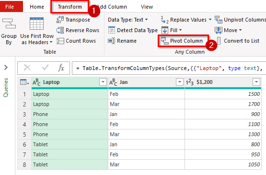The height and width of the screenshot is (175, 266).
Task: Click the Reverse Rows label
Action: [82, 30]
